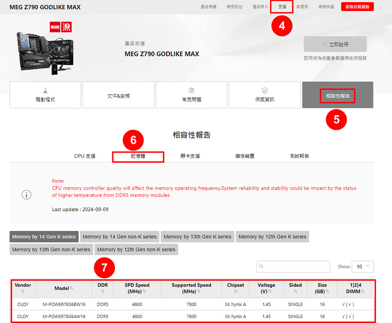
Task: Select the 記憶體 tab
Action: click(x=138, y=156)
